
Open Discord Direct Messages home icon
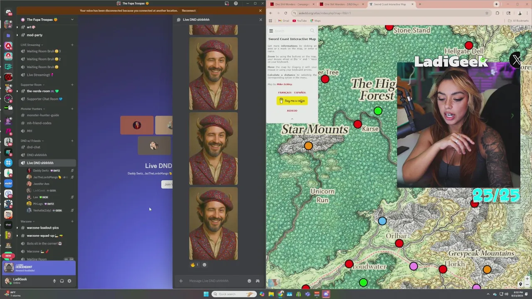pyautogui.click(x=8, y=12)
